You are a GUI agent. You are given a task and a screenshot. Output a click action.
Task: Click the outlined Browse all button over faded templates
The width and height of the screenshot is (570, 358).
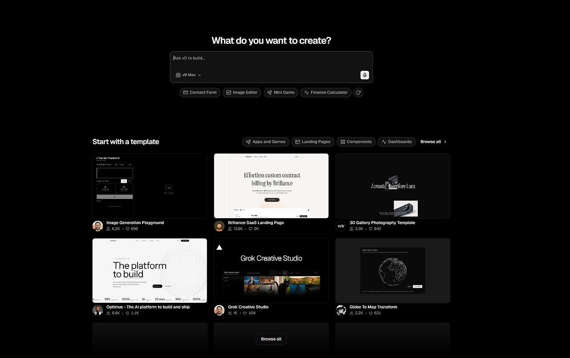[271, 339]
